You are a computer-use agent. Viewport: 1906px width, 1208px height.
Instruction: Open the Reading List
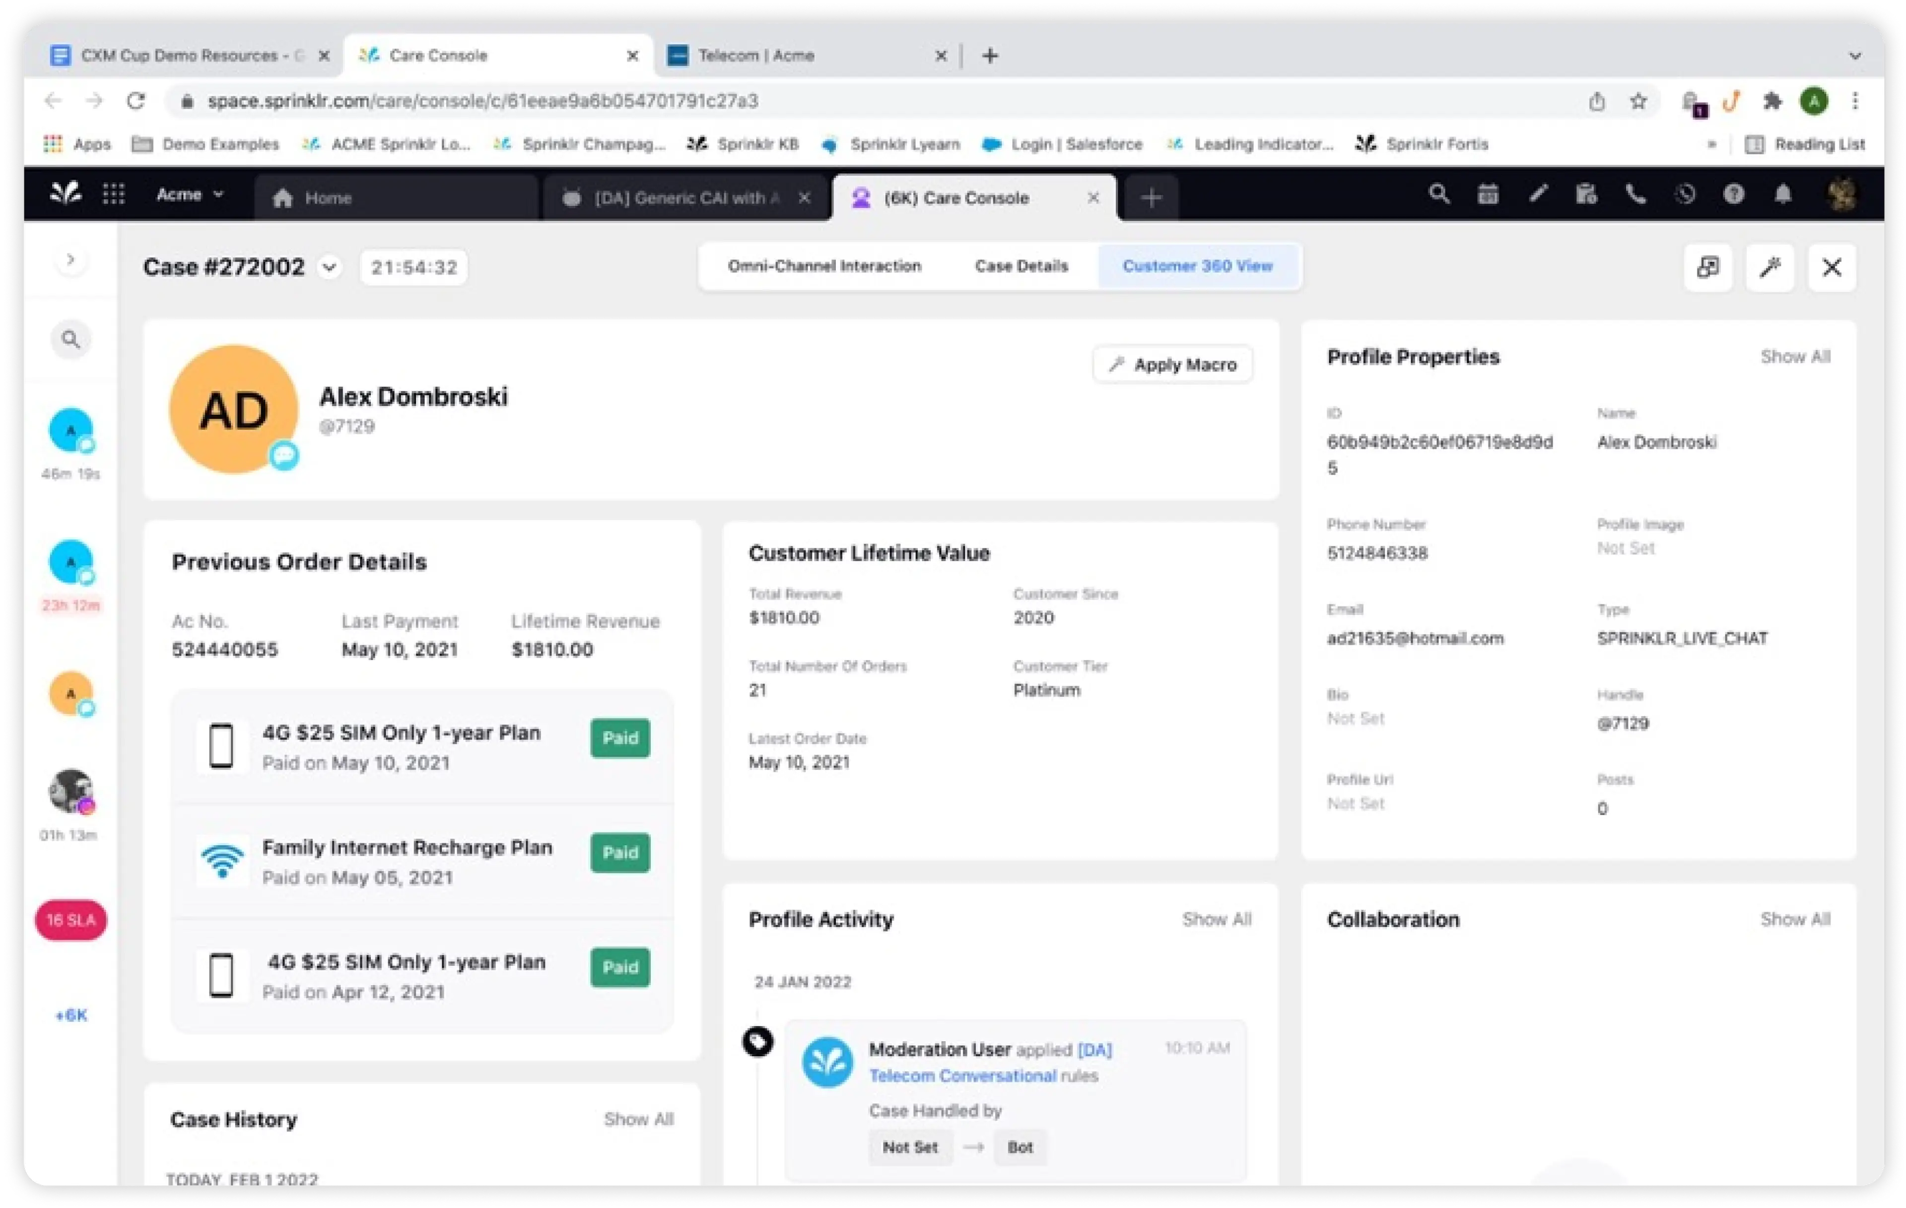(x=1805, y=144)
